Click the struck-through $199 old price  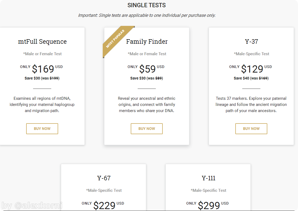54,78
